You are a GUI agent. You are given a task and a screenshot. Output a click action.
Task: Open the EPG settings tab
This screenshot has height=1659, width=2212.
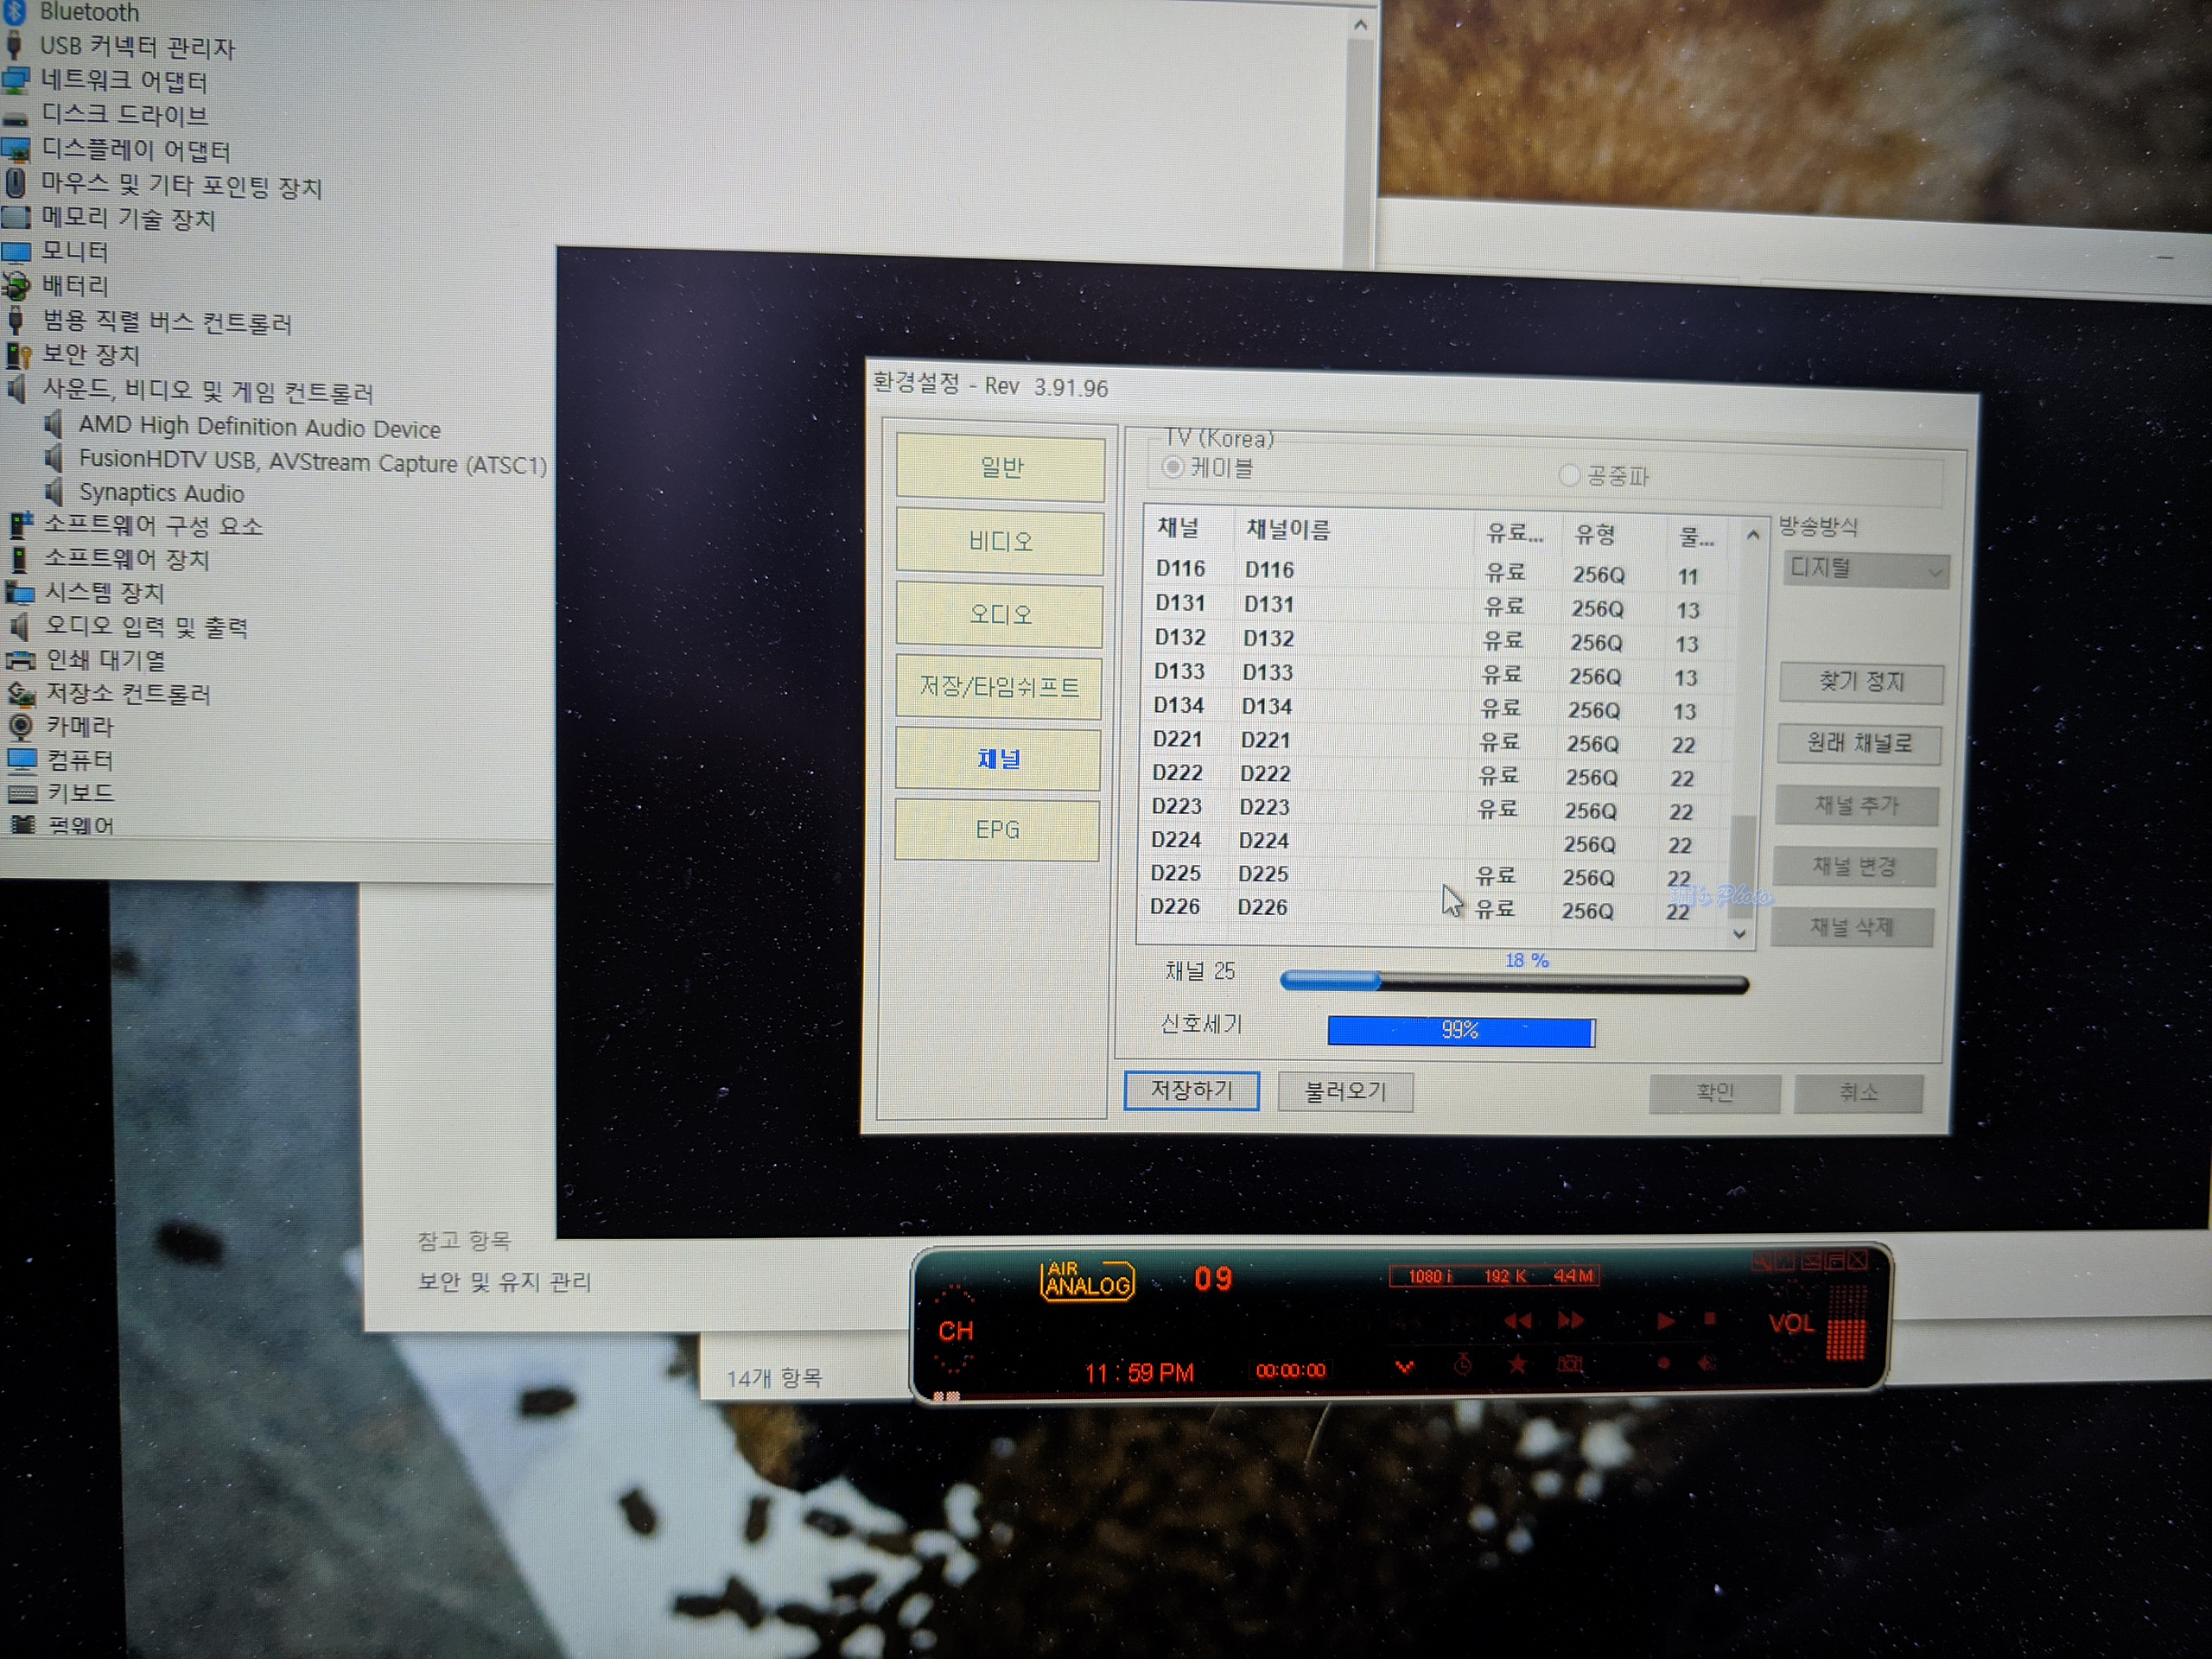[997, 830]
